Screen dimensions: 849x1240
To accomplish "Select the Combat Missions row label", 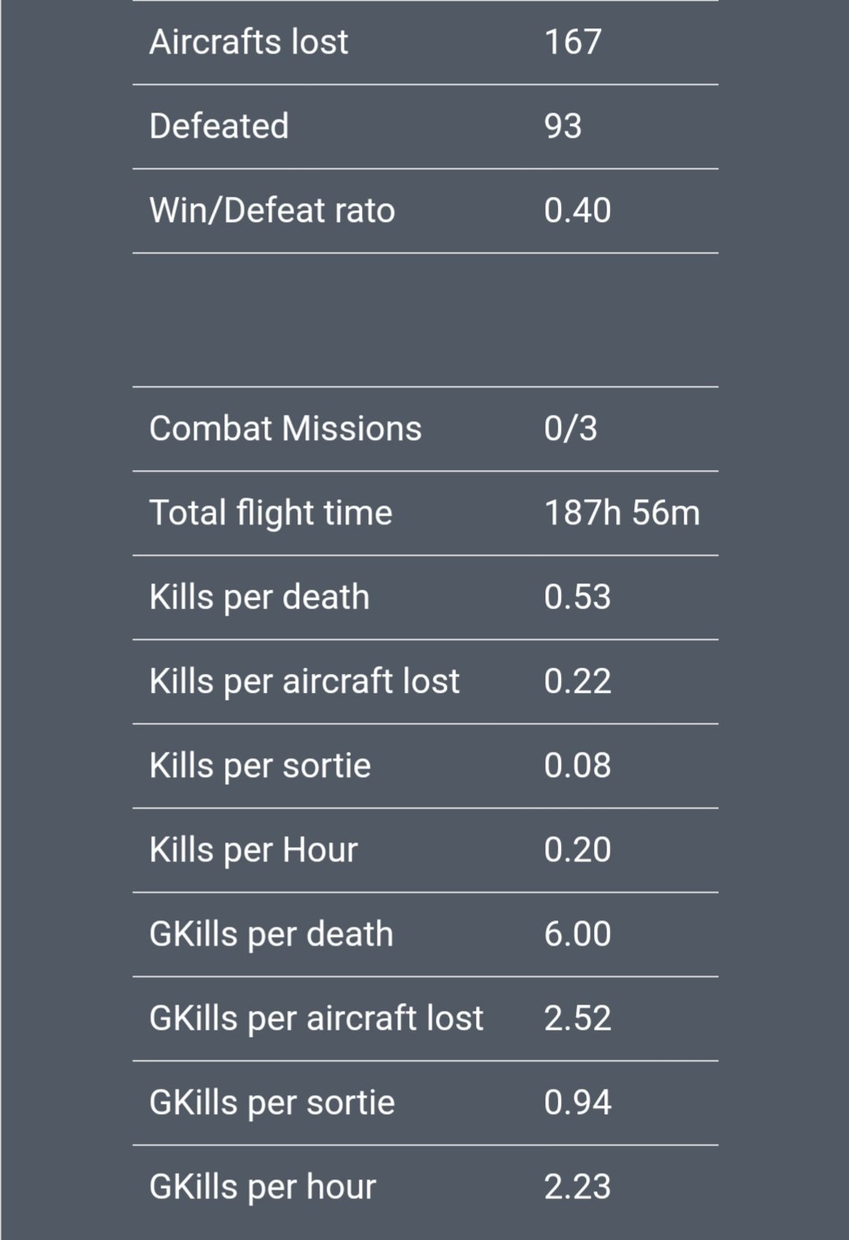I will tap(286, 428).
